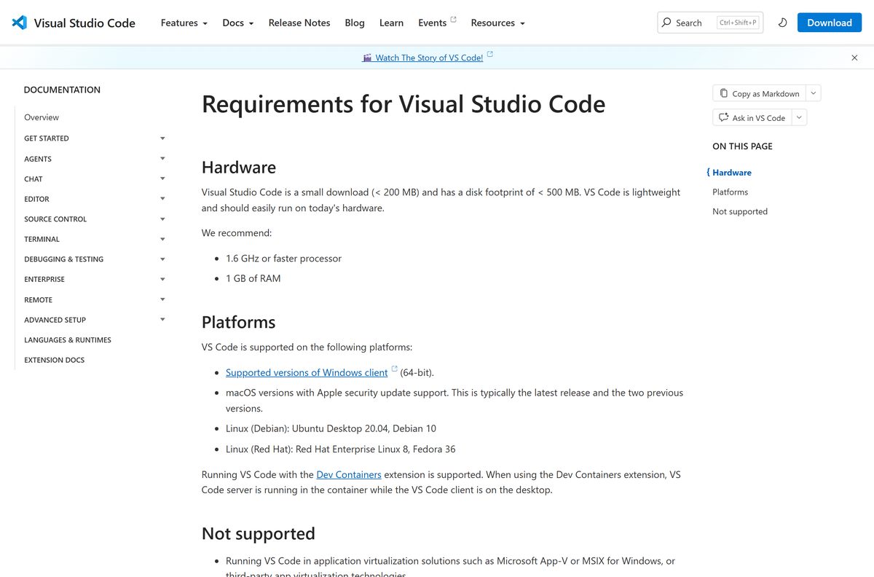Click the Copy as Markdown button
Image resolution: width=874 pixels, height=577 pixels.
759,93
